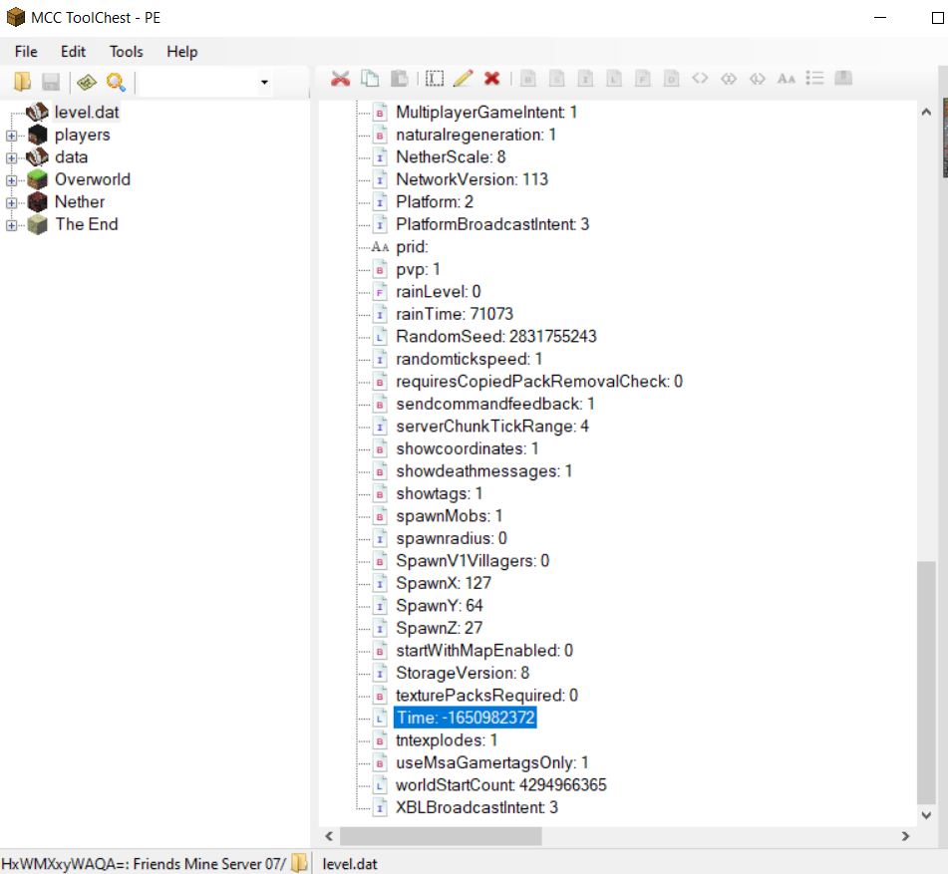Expand The End tree node
The height and width of the screenshot is (874, 948).
[x=11, y=225]
